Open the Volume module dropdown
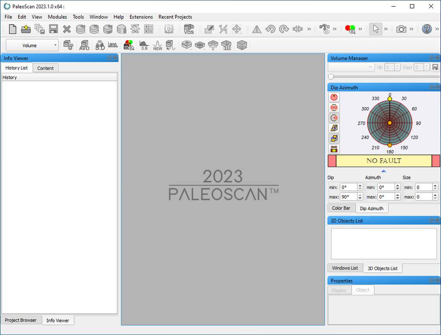The image size is (441, 335). (x=32, y=45)
